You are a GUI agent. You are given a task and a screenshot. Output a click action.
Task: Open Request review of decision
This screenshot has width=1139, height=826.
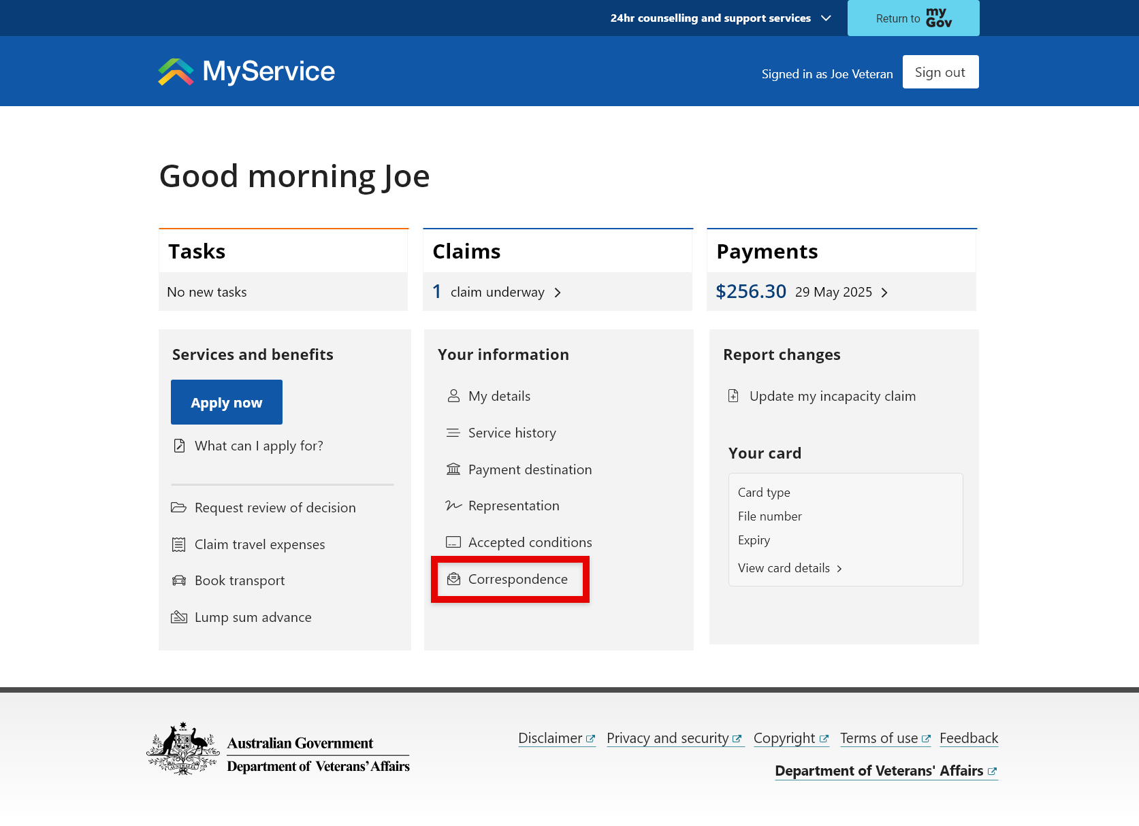click(274, 507)
